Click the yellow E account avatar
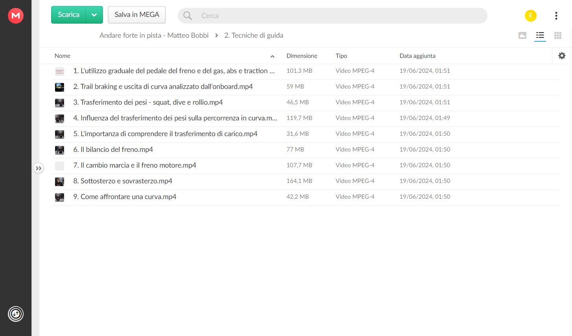572x336 pixels. tap(530, 15)
